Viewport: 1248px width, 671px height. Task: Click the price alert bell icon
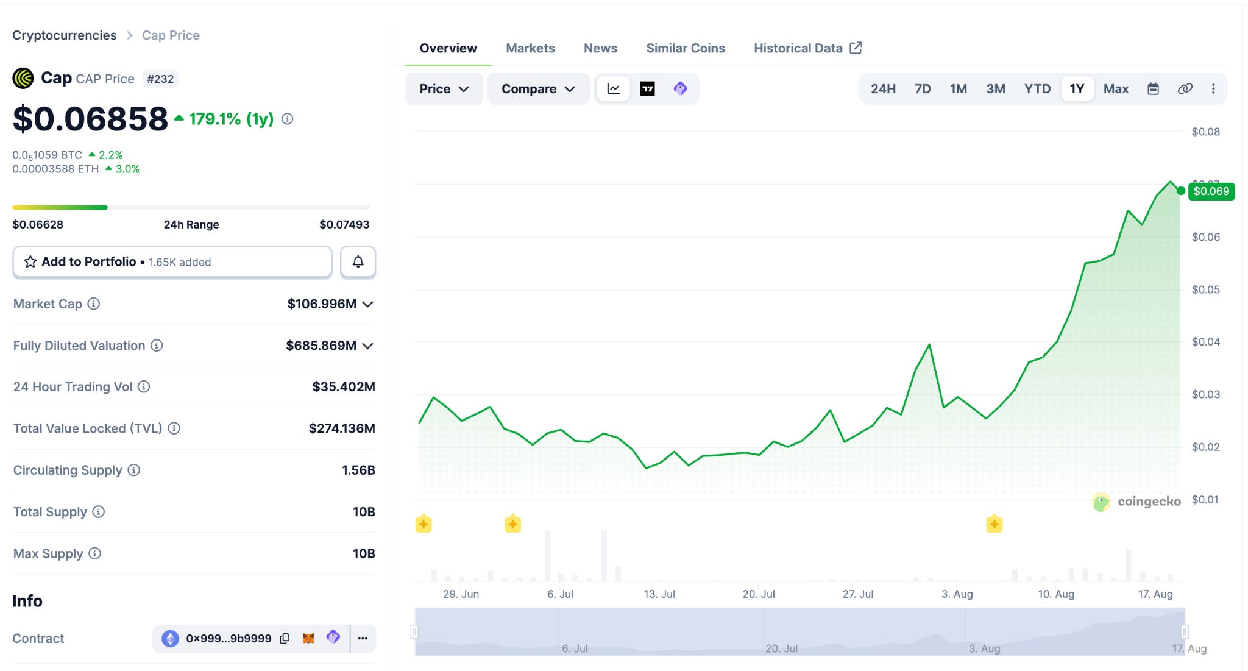358,262
